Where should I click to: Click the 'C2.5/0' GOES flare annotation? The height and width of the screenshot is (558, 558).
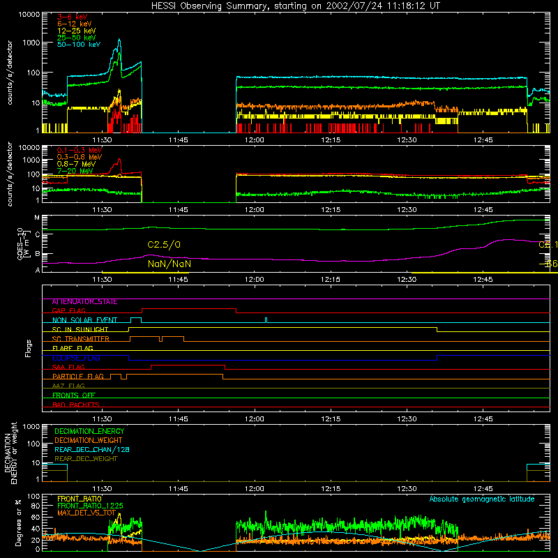[164, 245]
